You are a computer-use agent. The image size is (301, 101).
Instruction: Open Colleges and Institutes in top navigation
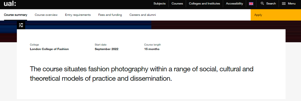(x=205, y=3)
